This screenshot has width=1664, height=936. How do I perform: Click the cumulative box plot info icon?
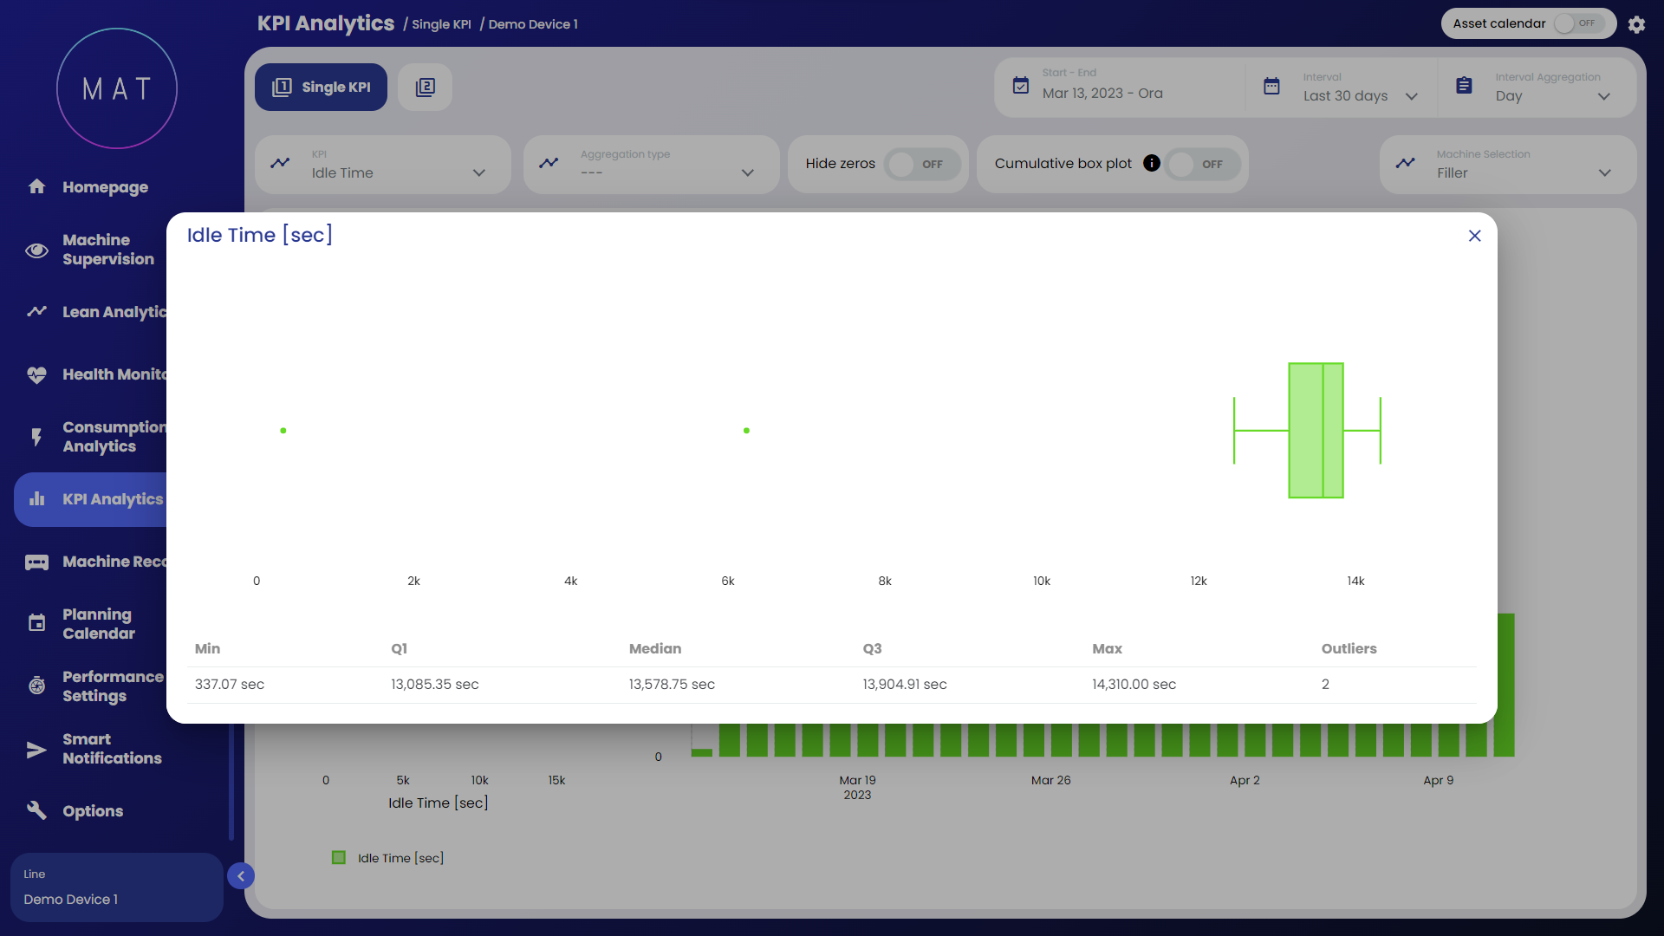coord(1151,163)
